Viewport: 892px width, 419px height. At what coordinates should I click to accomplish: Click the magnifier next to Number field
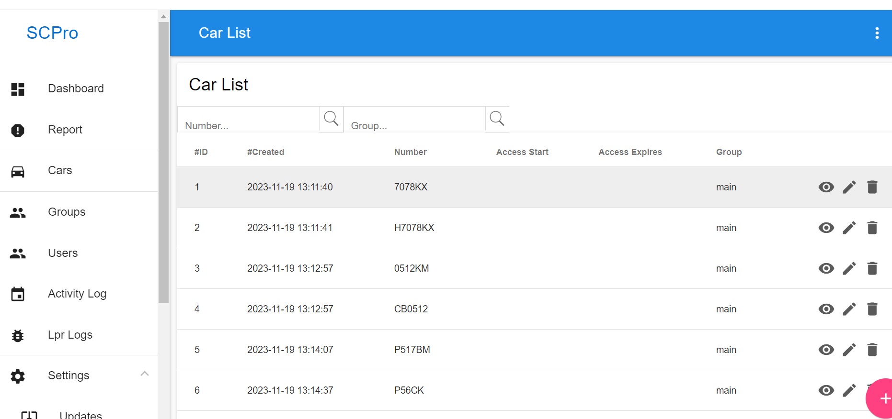331,119
